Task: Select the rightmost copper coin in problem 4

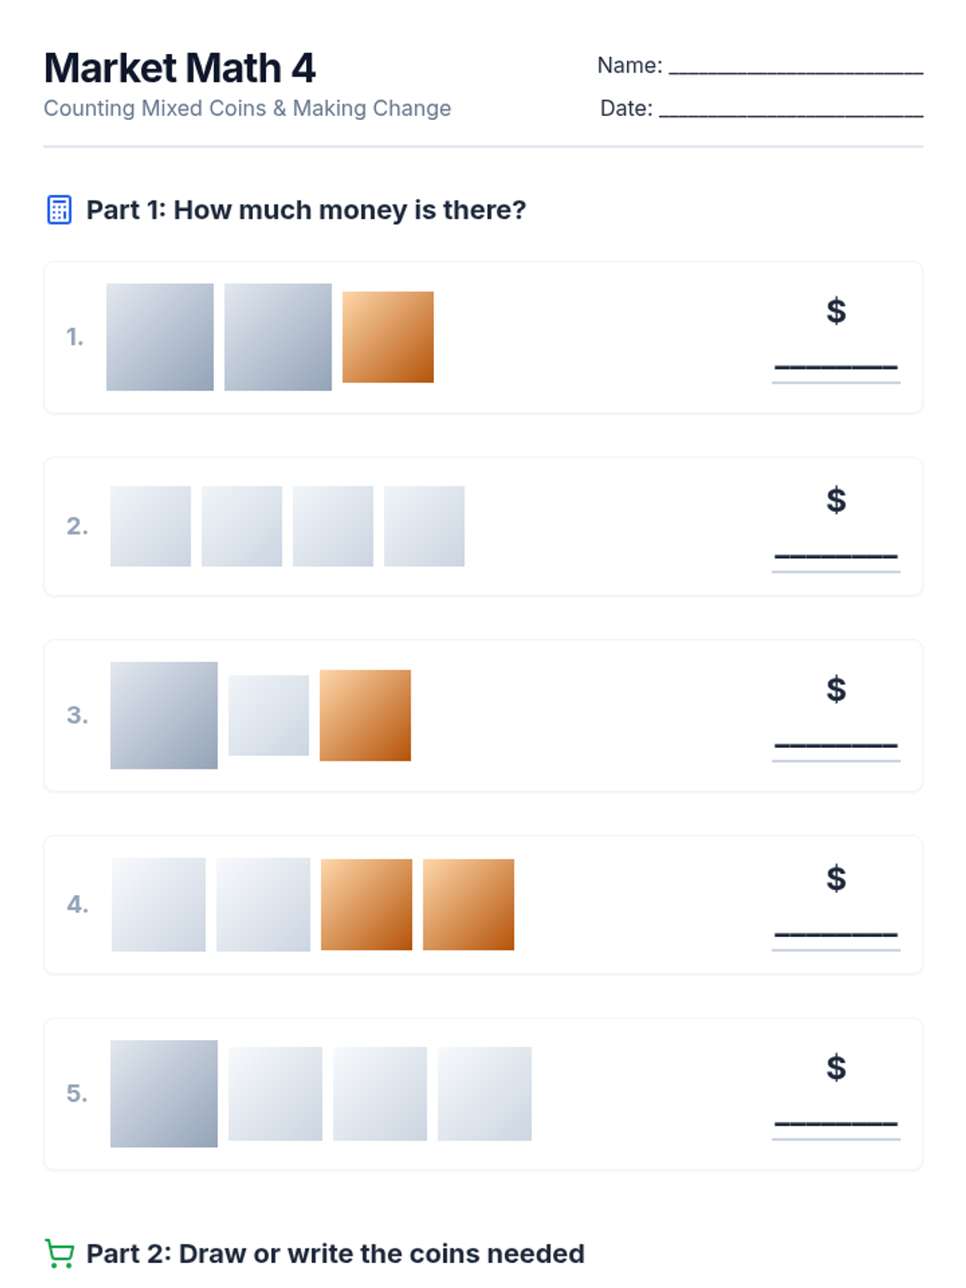Action: 469,904
